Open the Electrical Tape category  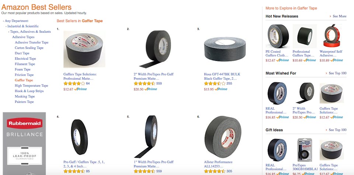pos(25,59)
